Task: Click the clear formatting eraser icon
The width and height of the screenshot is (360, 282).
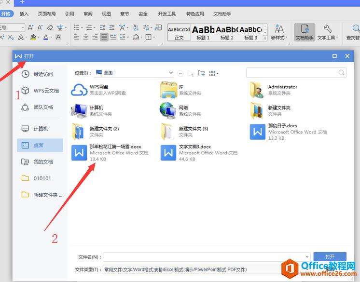Action: coord(50,28)
